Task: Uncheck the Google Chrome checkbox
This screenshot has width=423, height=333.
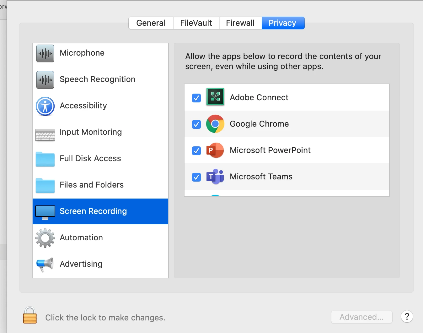Action: pyautogui.click(x=196, y=124)
